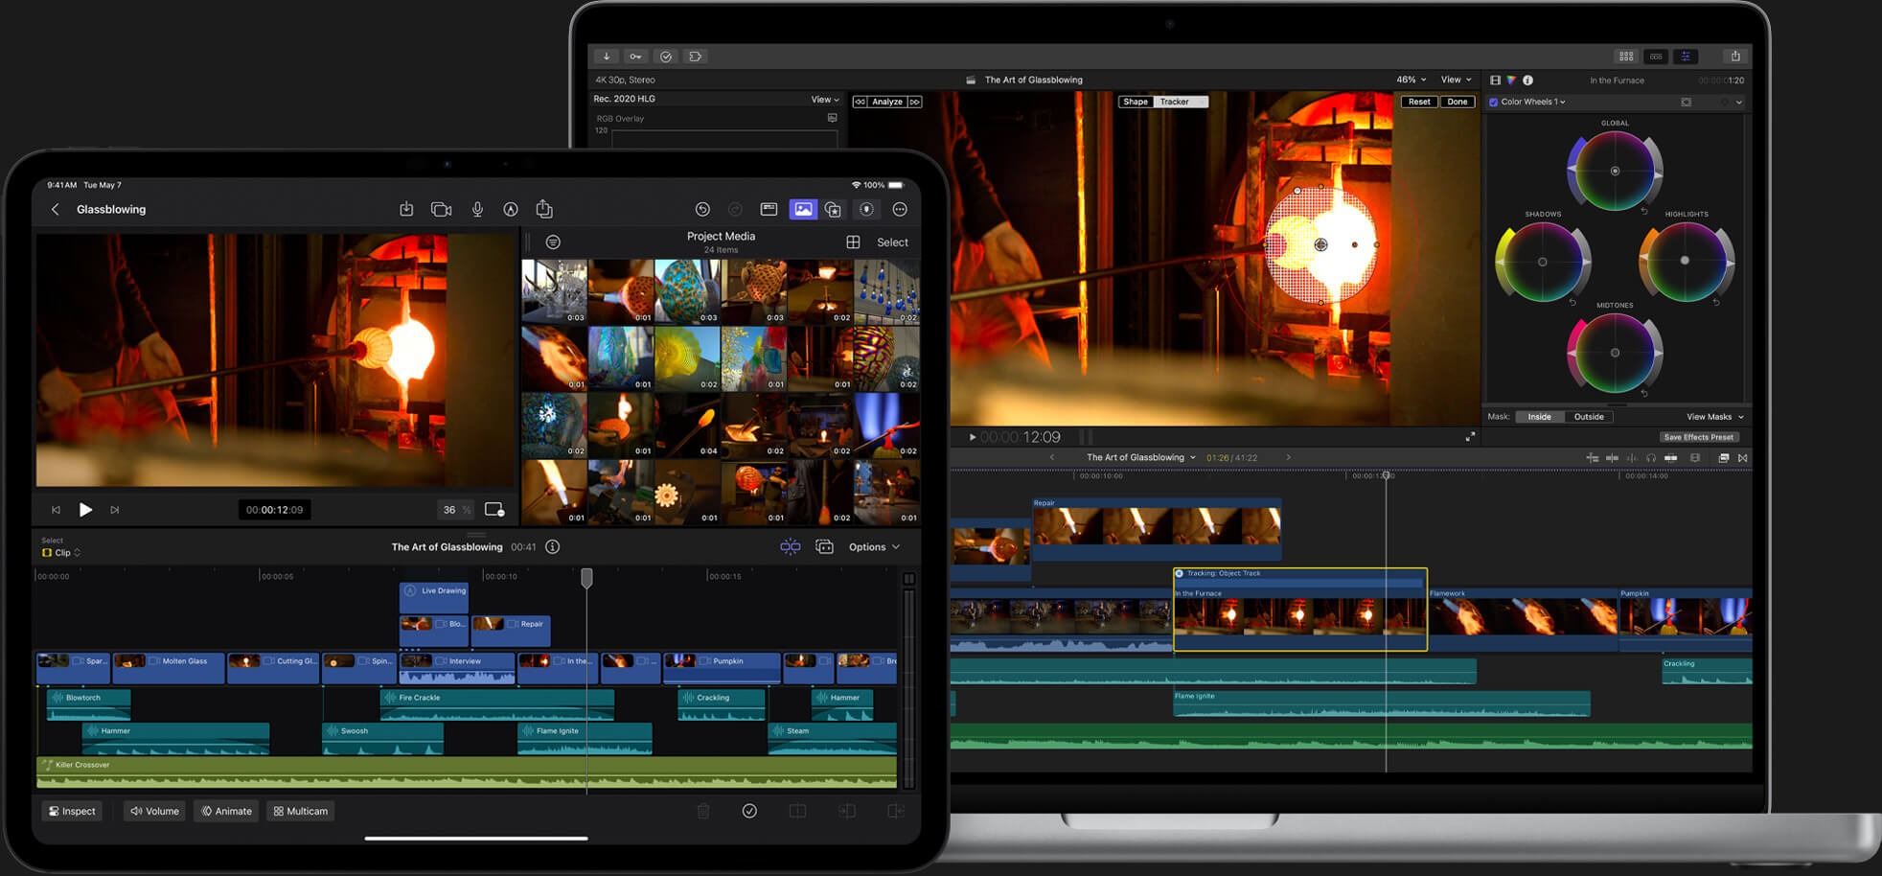Select the Shape mask tab
1882x876 pixels.
(1136, 102)
